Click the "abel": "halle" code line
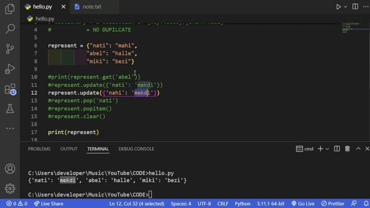The height and width of the screenshot is (208, 370). click(x=112, y=53)
